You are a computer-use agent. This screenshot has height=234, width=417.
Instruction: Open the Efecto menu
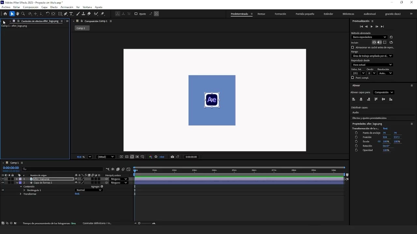click(54, 7)
